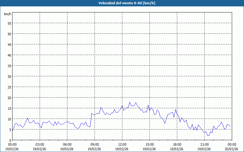Click the 20/02/26 date label
244x152 pixels.
(231, 149)
